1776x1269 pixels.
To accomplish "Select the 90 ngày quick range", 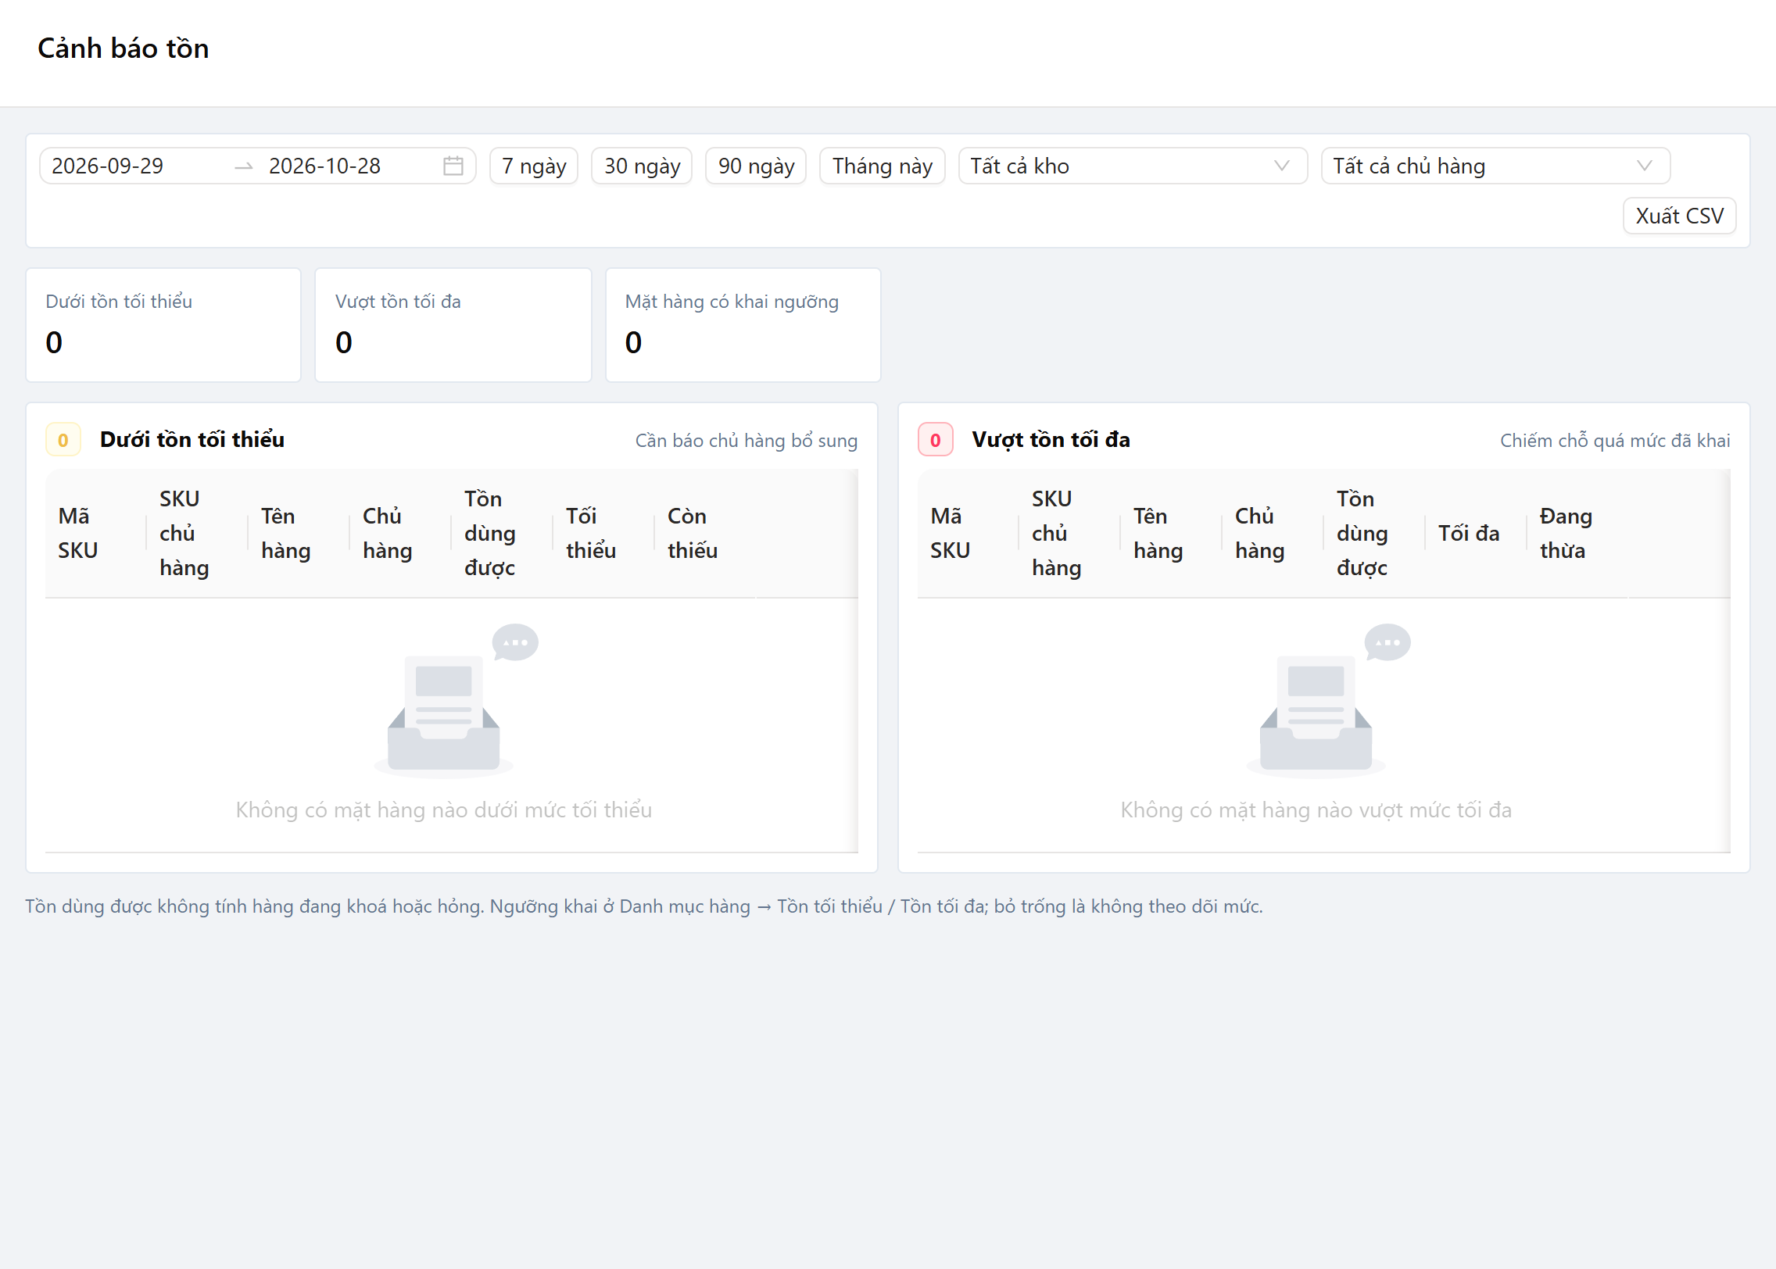I will [x=756, y=166].
